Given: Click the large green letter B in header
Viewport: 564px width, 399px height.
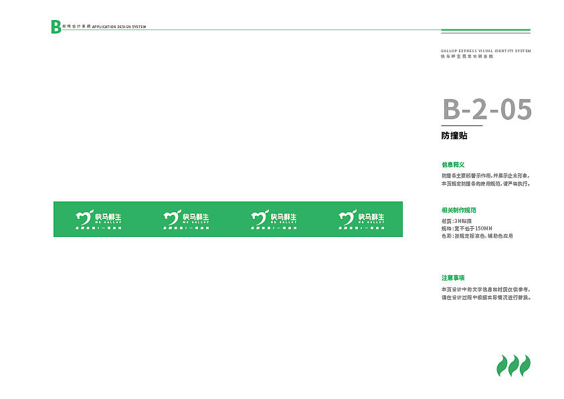Looking at the screenshot, I should point(56,27).
